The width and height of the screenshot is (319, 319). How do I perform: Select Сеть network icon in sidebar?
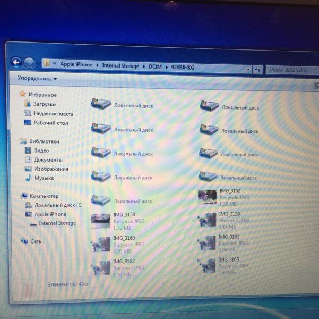click(24, 241)
